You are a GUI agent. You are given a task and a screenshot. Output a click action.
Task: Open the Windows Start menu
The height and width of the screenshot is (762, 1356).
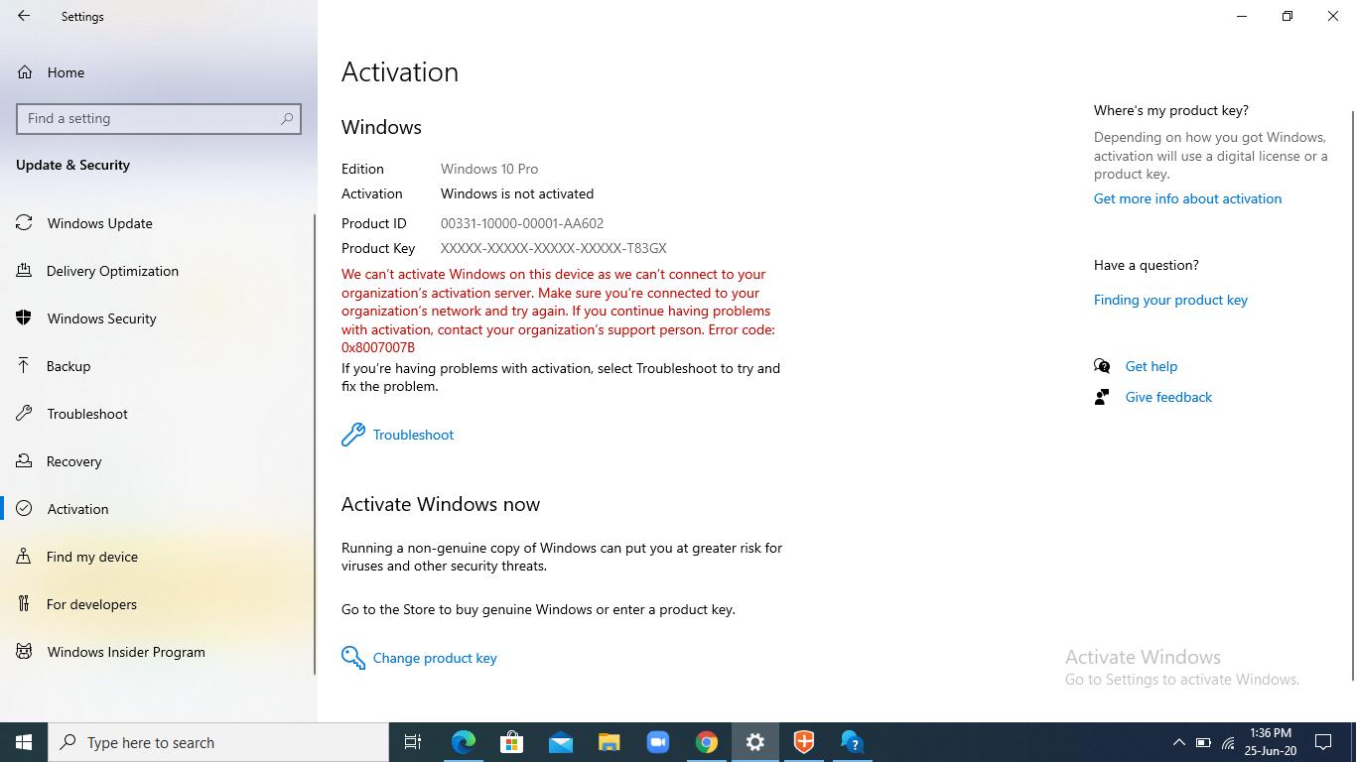tap(24, 742)
